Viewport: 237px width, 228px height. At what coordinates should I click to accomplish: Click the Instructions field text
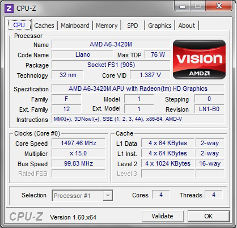[138, 119]
